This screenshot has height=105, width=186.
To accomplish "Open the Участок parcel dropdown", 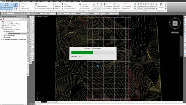I will pyautogui.click(x=39, y=4).
